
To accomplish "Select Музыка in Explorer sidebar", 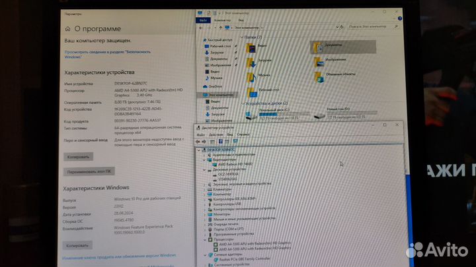I will (214, 78).
